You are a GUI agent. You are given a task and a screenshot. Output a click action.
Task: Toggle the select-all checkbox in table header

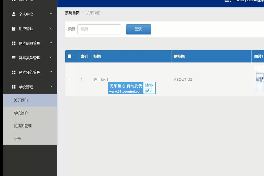click(x=70, y=56)
